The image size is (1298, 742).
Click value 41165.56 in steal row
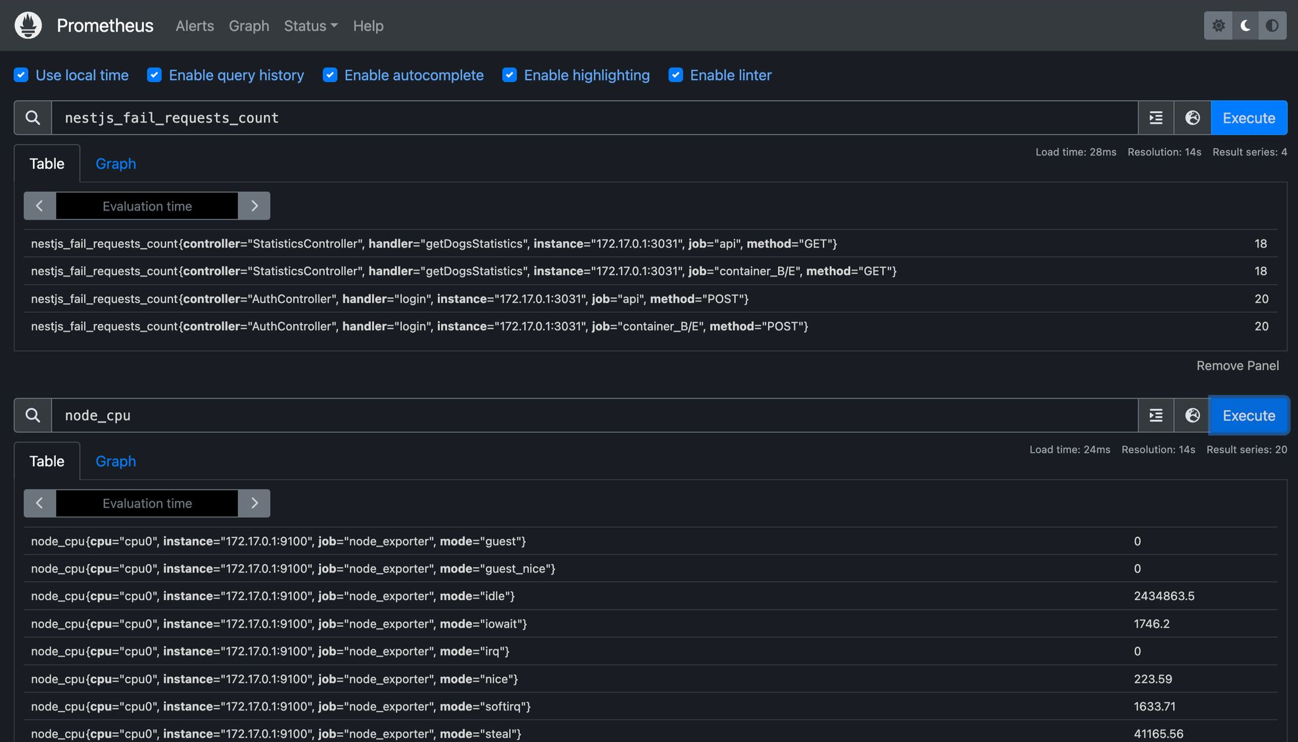click(x=1158, y=734)
